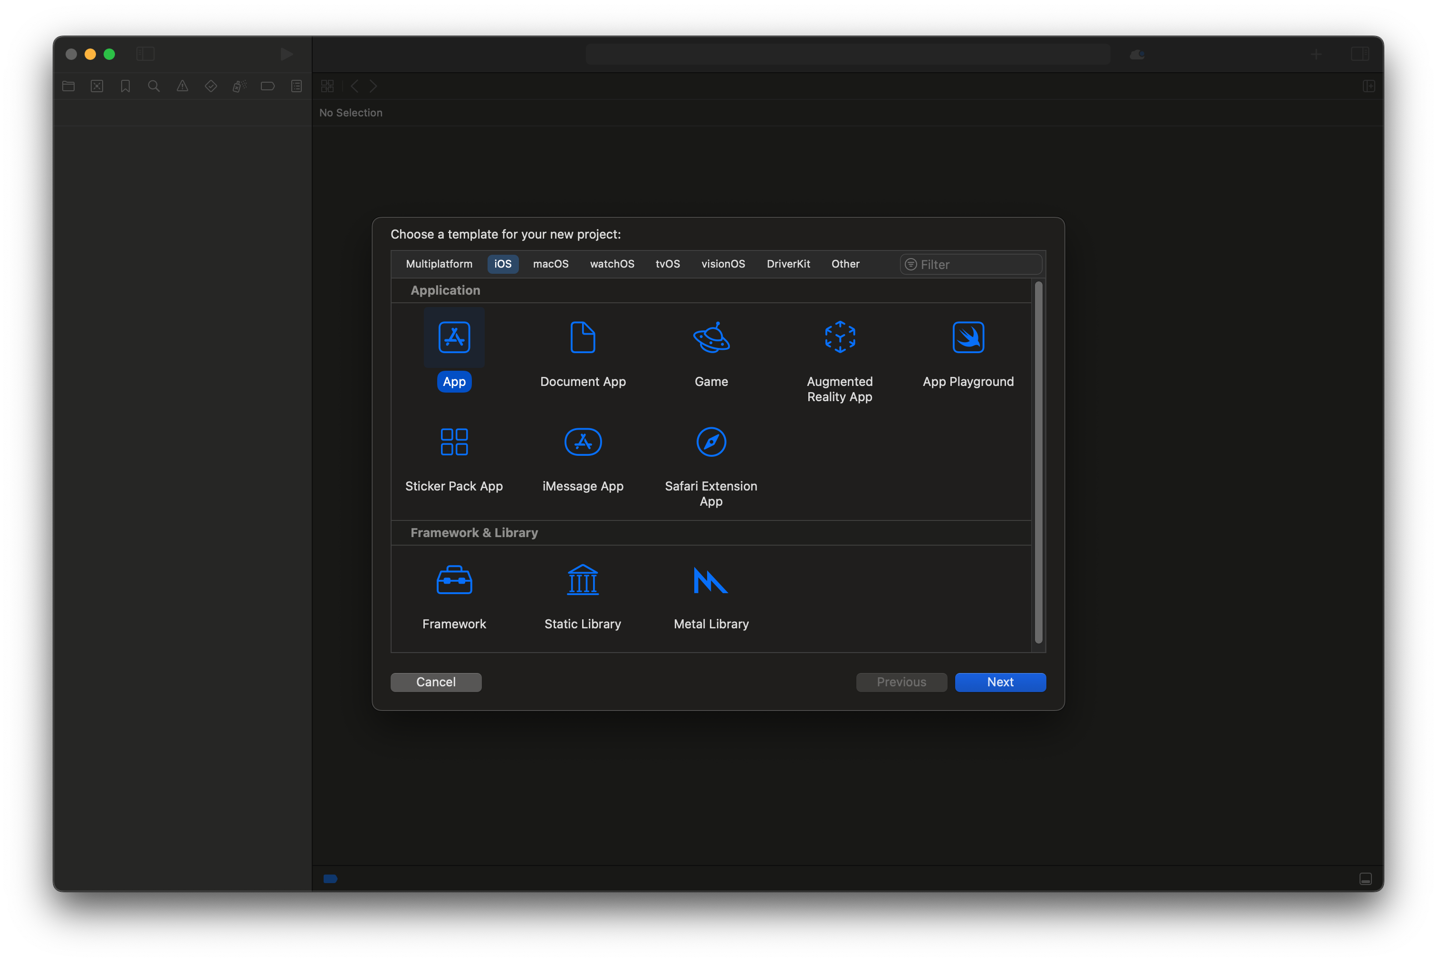Open the breakpoint navigator
The image size is (1437, 962).
point(268,87)
